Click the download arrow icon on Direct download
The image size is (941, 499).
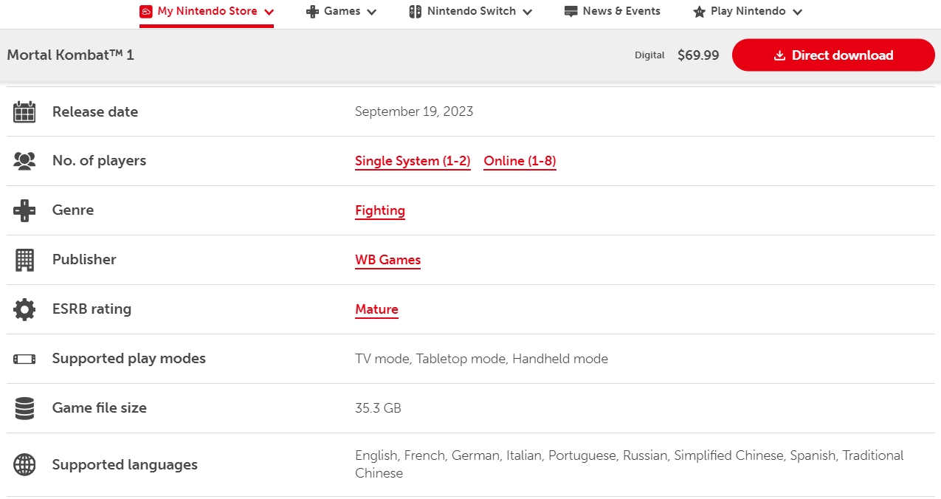click(x=779, y=55)
